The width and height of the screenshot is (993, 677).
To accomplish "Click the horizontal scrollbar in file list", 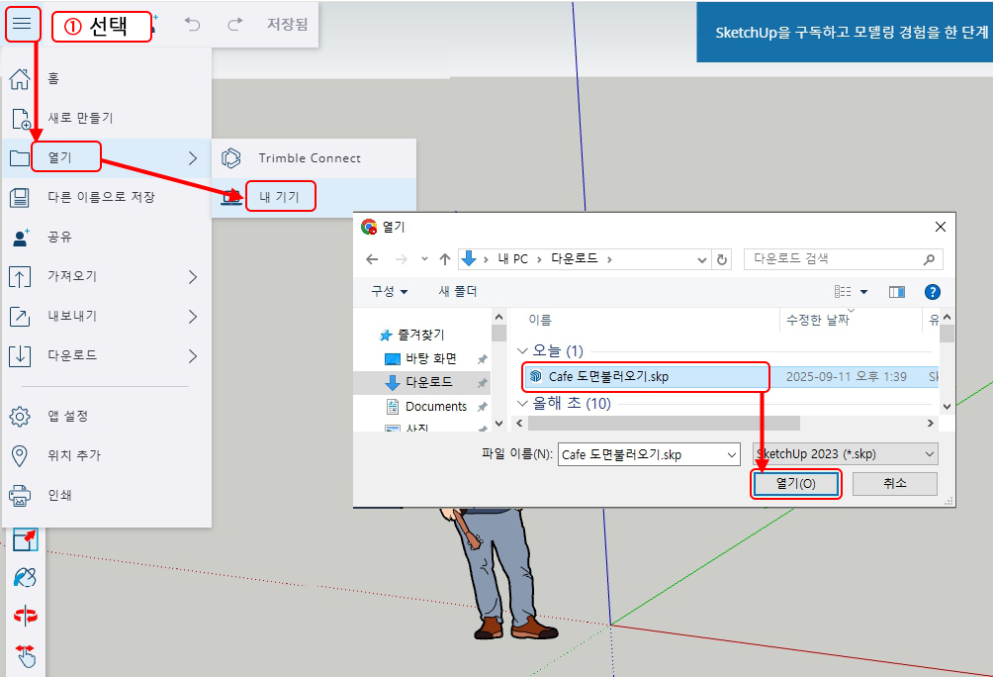I will click(664, 423).
